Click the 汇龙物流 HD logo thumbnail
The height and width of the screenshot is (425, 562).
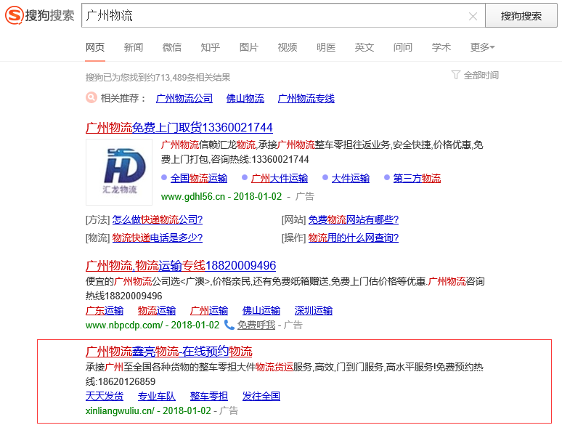pos(119,172)
